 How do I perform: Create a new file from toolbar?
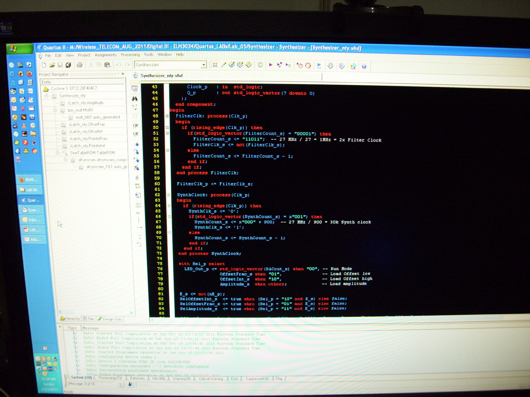click(44, 65)
